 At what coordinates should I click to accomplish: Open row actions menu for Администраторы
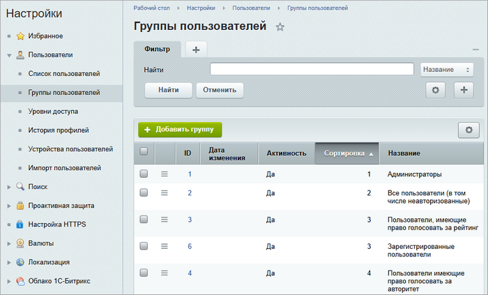(165, 174)
